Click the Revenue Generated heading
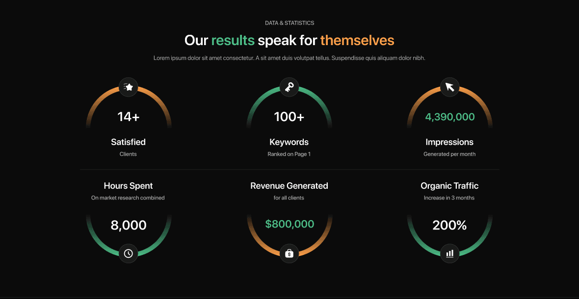 [289, 186]
